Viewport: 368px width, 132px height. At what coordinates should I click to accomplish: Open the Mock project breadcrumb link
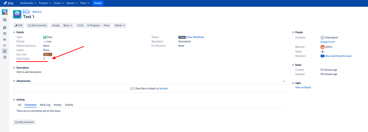(x=26, y=12)
